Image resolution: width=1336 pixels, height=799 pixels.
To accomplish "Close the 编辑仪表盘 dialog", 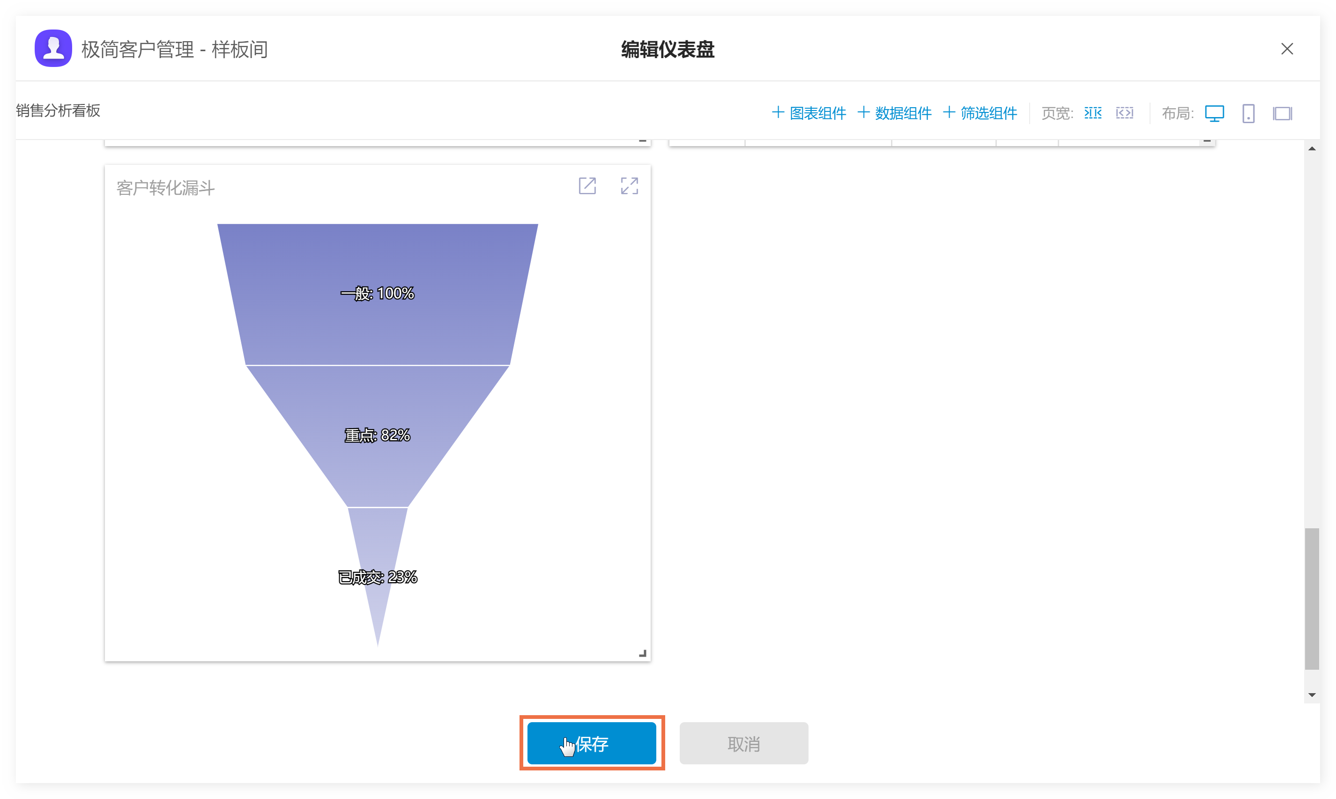I will [1286, 49].
